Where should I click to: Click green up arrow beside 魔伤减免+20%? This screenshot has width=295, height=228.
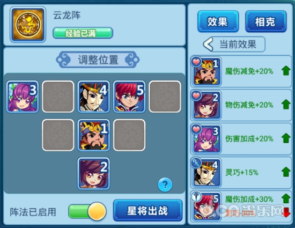(x=286, y=71)
